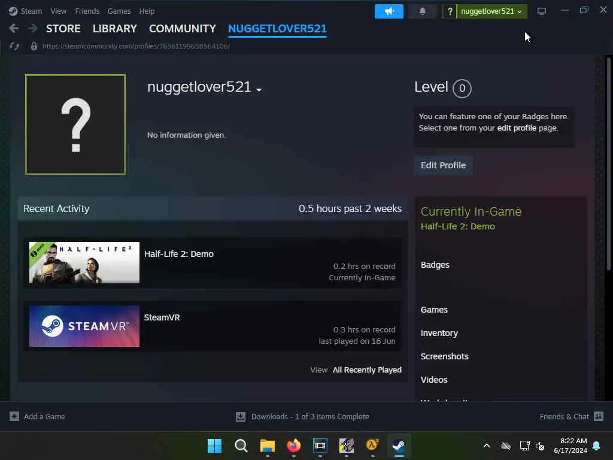Select the NUGGETLOVER521 tab
The image size is (613, 460).
click(x=277, y=29)
